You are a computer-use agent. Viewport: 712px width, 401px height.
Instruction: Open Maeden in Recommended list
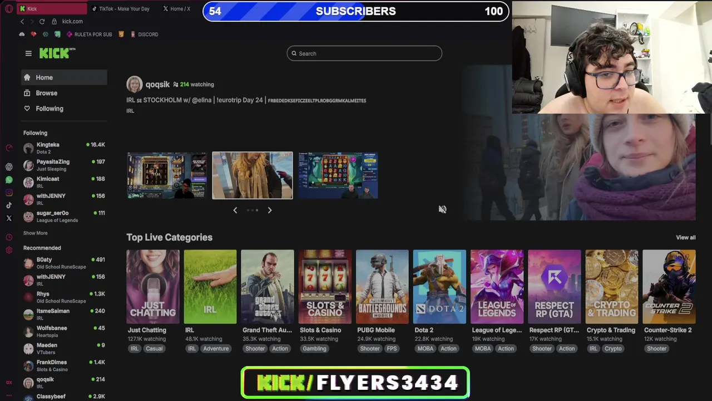click(64, 348)
